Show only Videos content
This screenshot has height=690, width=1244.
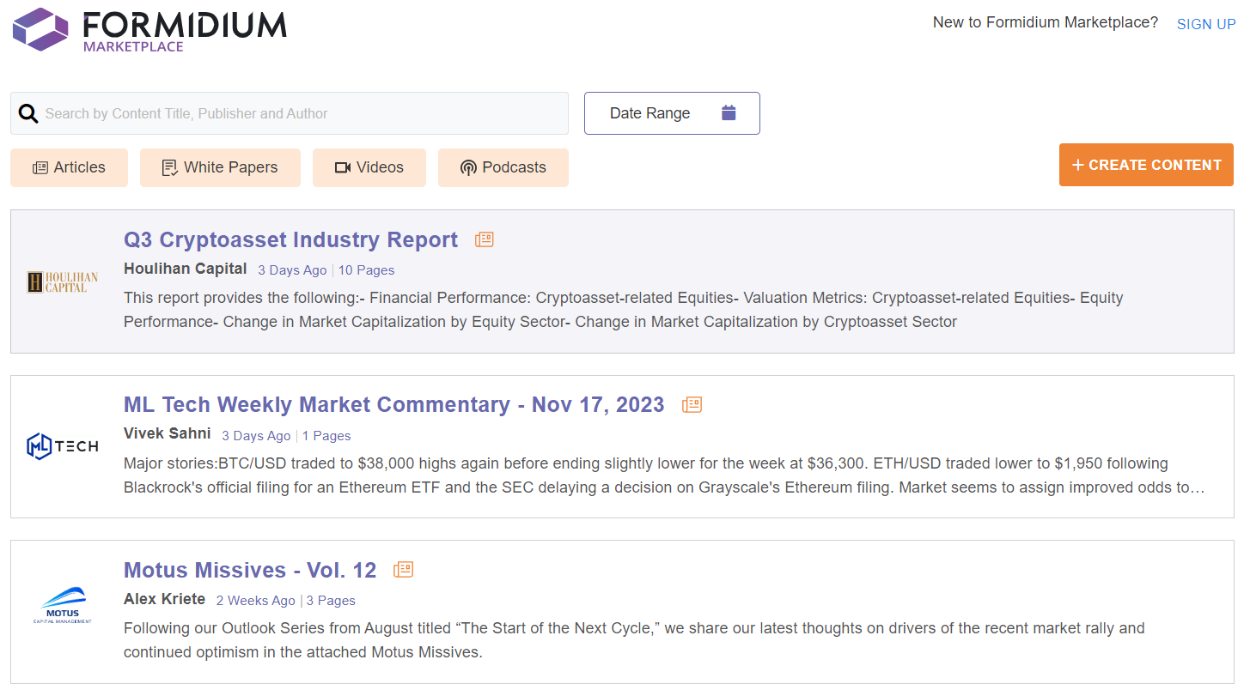369,167
